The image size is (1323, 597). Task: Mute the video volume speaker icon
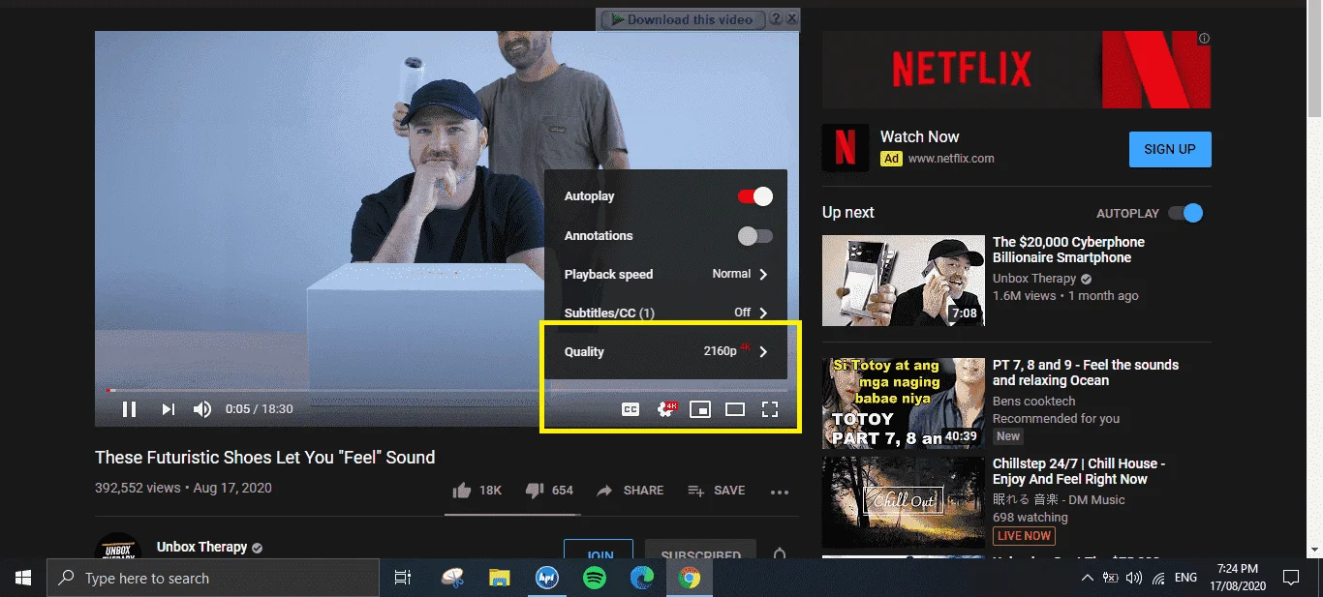tap(201, 409)
